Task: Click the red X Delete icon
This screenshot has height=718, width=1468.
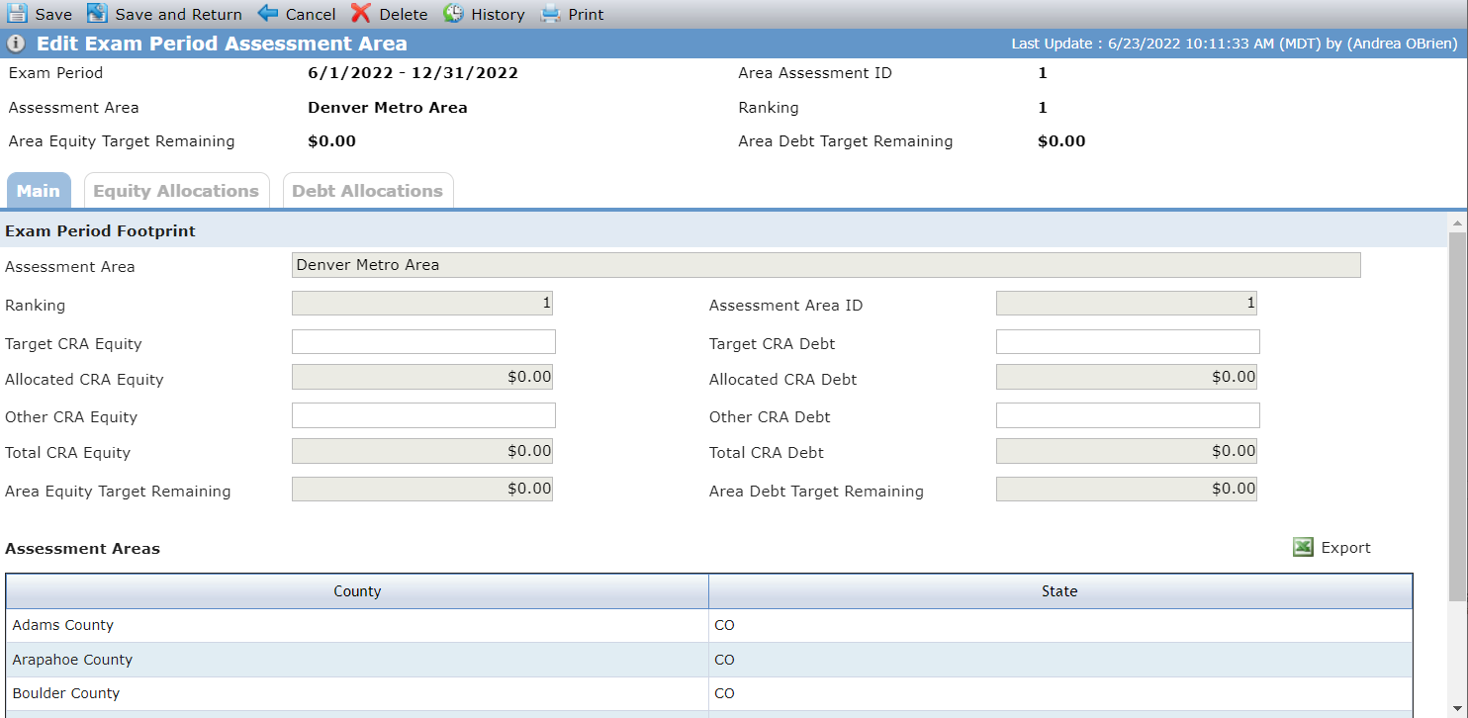Action: click(361, 14)
